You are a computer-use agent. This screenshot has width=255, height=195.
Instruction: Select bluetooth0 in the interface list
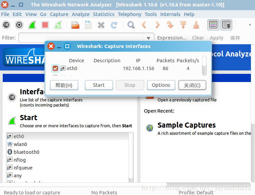pyautogui.click(x=68, y=152)
